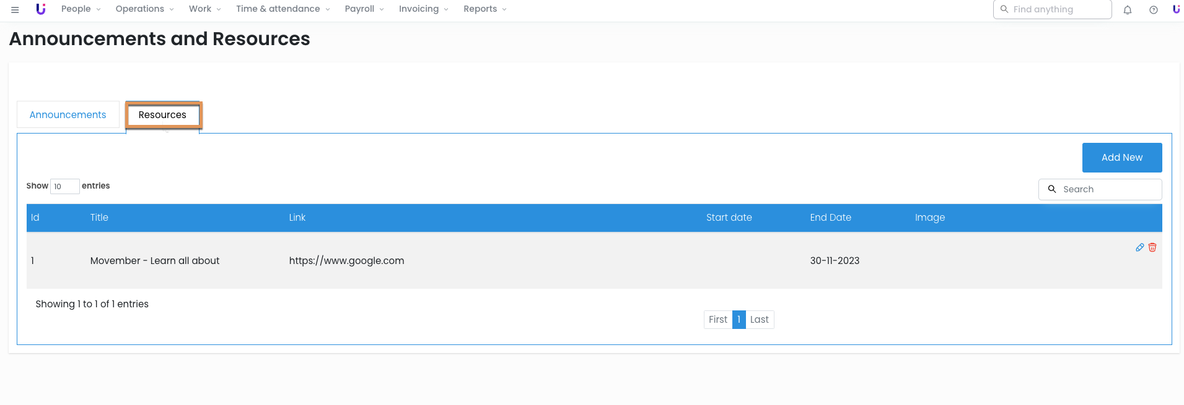Switch to the Announcements tab
The width and height of the screenshot is (1184, 405).
(x=68, y=115)
